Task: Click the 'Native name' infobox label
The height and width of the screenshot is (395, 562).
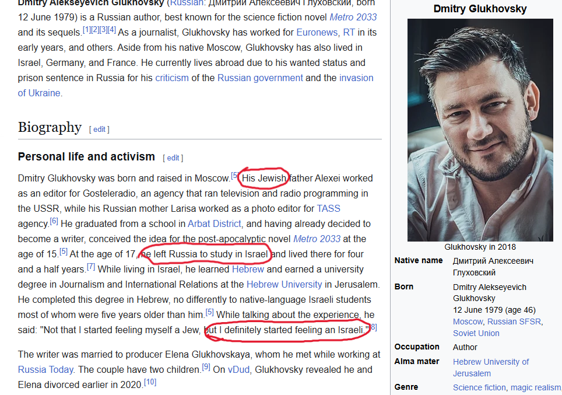Action: [x=418, y=260]
